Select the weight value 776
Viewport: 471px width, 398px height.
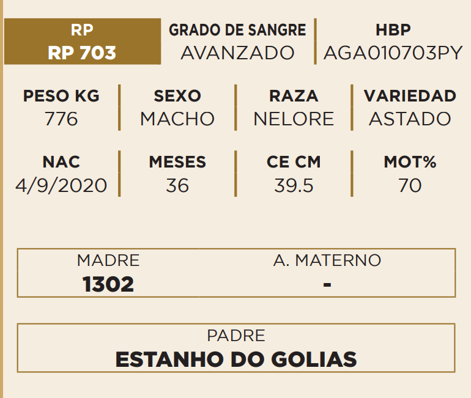(x=61, y=119)
